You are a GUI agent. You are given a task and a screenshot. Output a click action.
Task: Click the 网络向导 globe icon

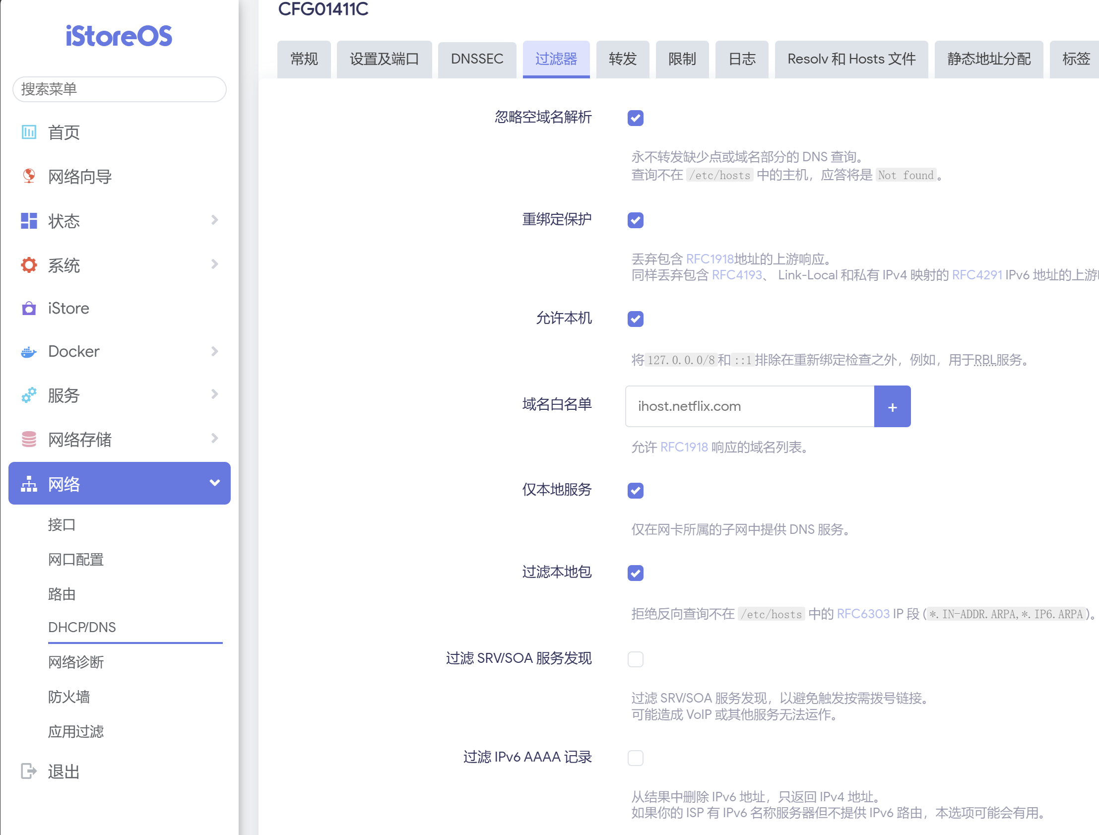29,176
